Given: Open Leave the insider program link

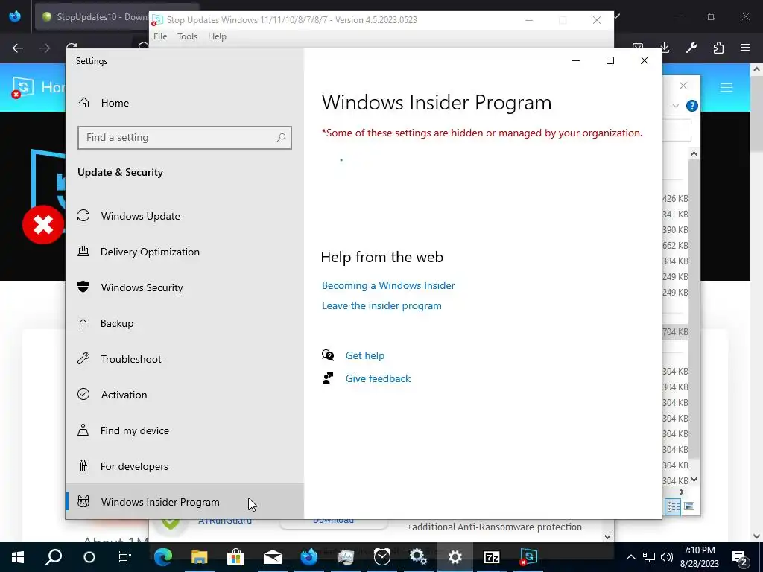Looking at the screenshot, I should [381, 306].
